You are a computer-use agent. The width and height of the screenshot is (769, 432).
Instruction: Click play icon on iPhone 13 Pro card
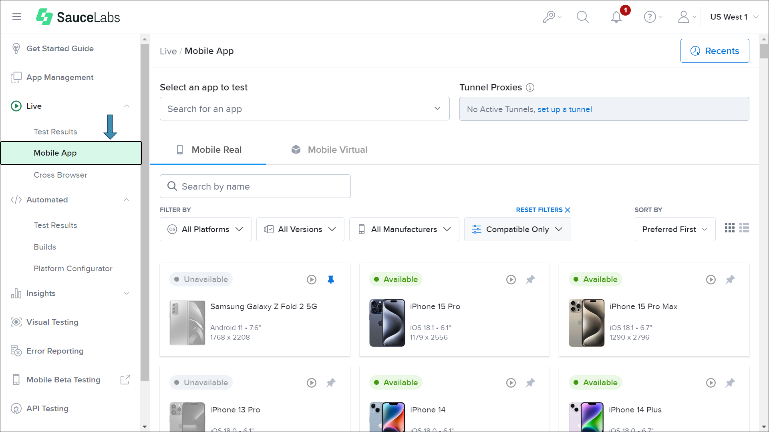(x=312, y=383)
